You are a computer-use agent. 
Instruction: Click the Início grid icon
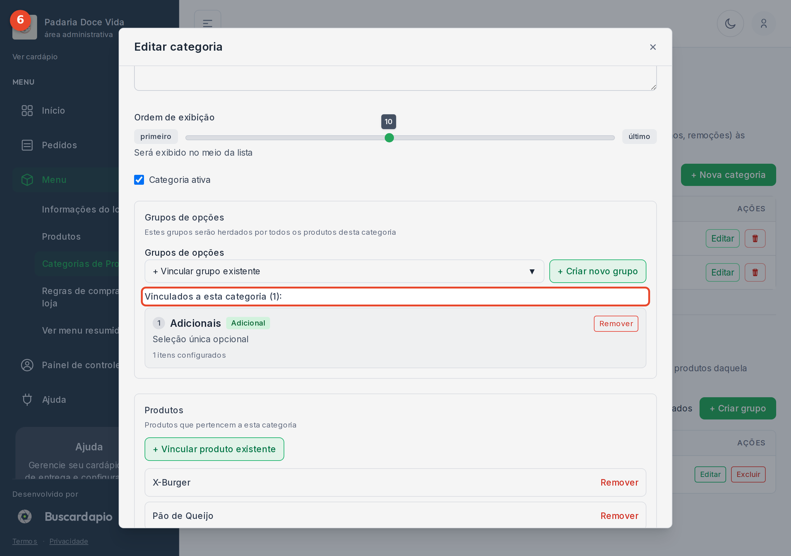(27, 111)
